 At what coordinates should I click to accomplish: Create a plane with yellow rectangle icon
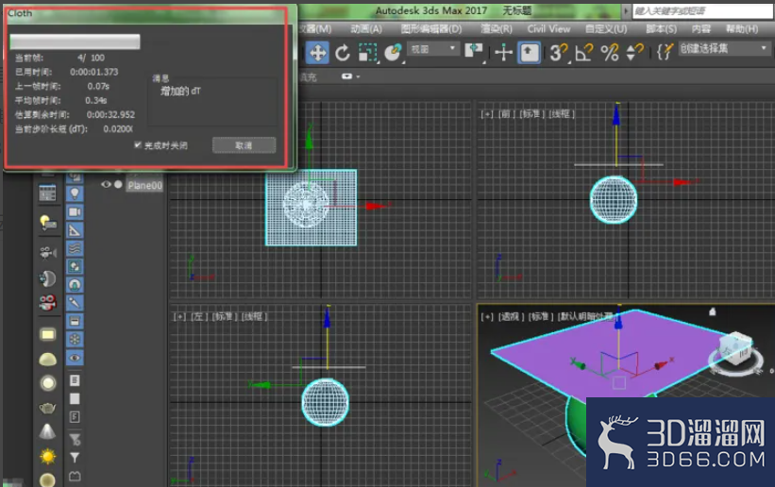47,335
